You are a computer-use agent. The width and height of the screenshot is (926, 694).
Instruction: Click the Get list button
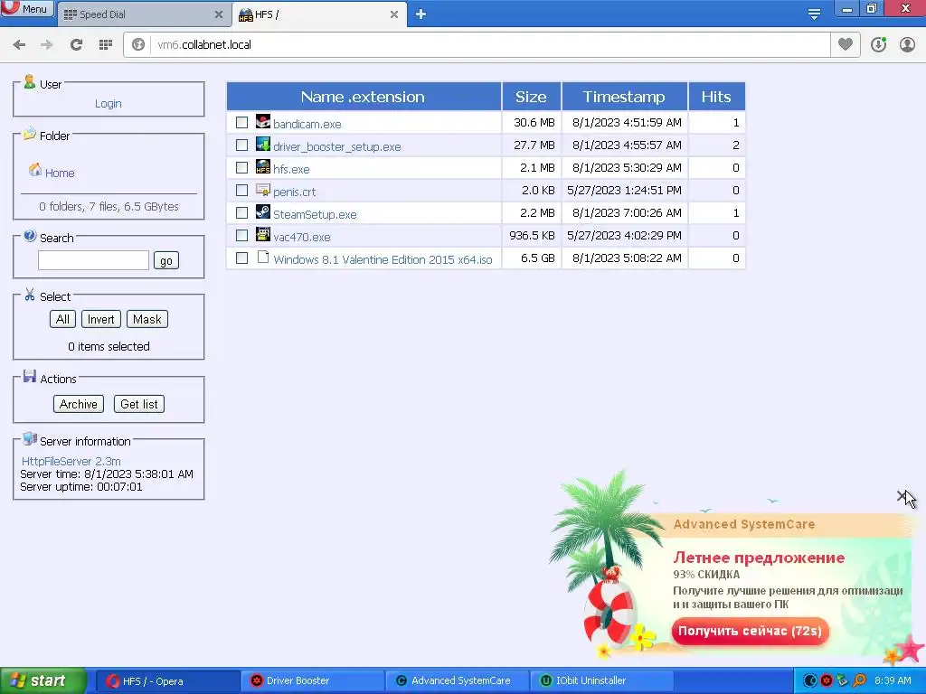coord(138,404)
